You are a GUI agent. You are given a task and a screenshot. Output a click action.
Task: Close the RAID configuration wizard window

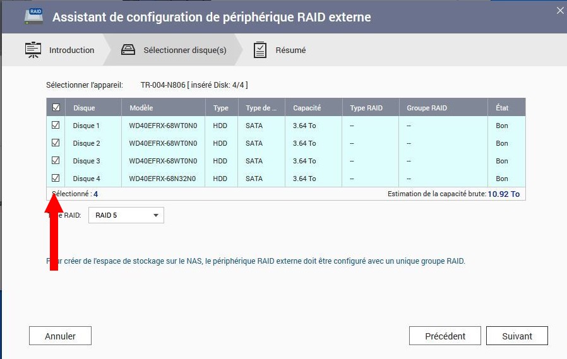pos(559,10)
